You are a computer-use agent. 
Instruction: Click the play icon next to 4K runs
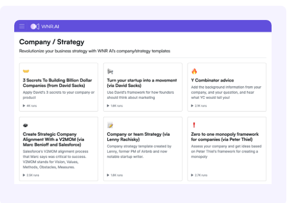tap(24, 106)
